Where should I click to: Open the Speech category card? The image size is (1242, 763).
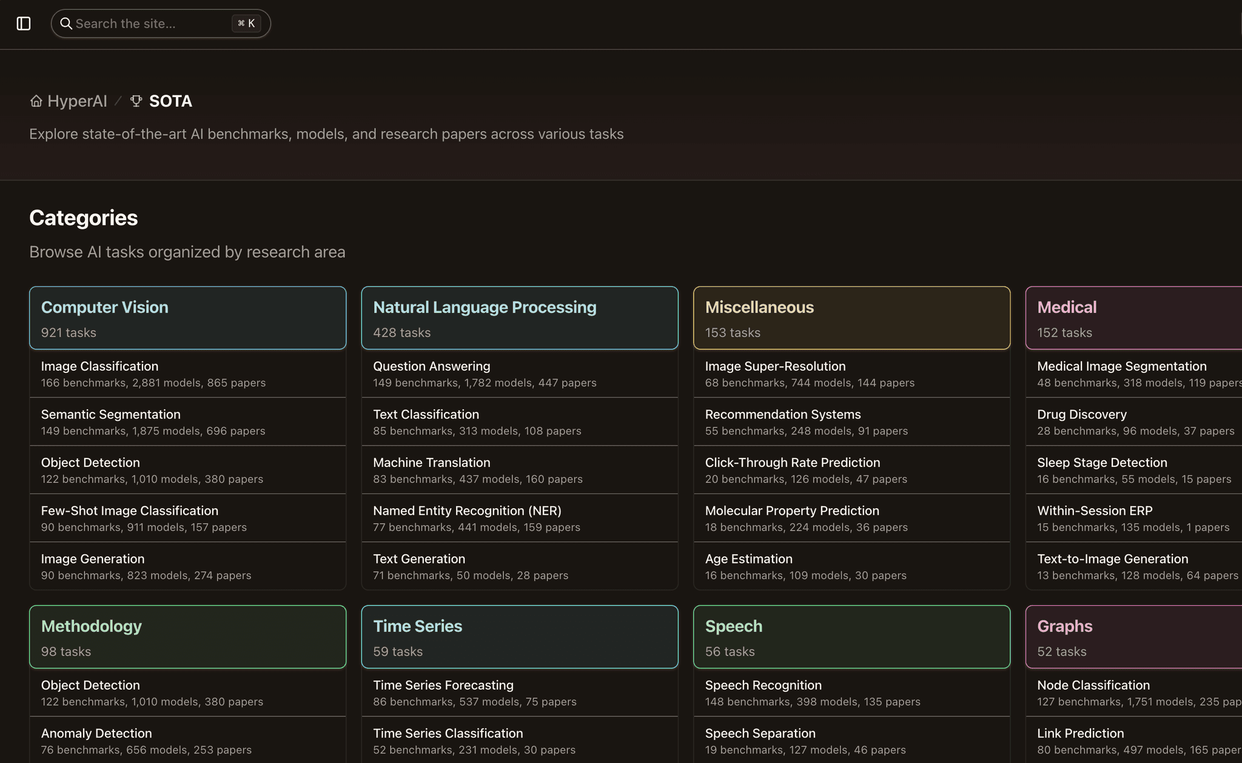851,637
